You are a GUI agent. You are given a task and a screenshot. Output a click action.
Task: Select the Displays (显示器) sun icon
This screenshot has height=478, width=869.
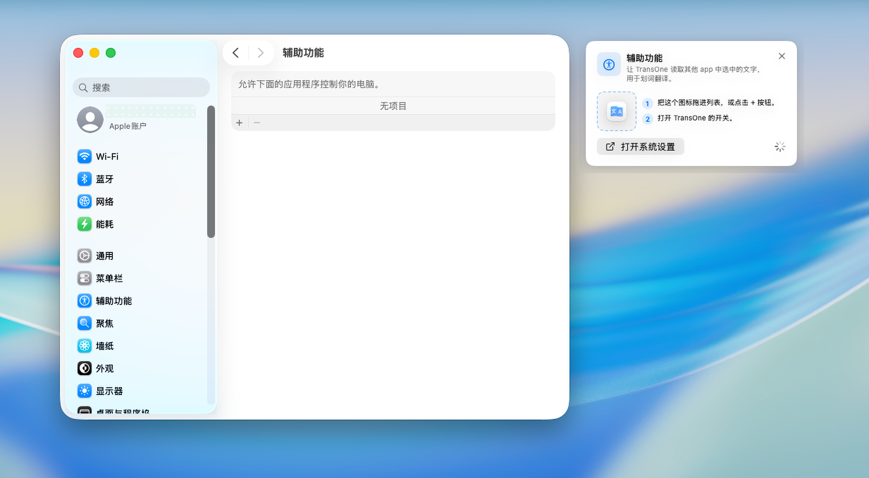84,391
